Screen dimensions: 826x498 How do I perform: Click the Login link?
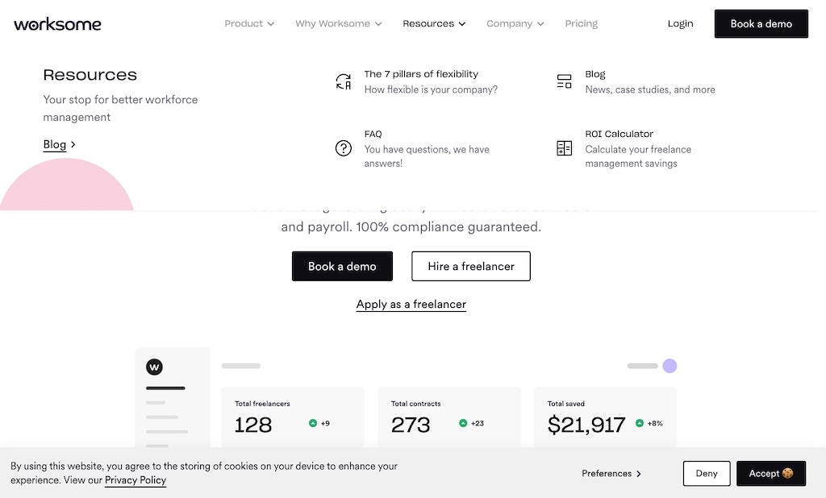(x=680, y=23)
